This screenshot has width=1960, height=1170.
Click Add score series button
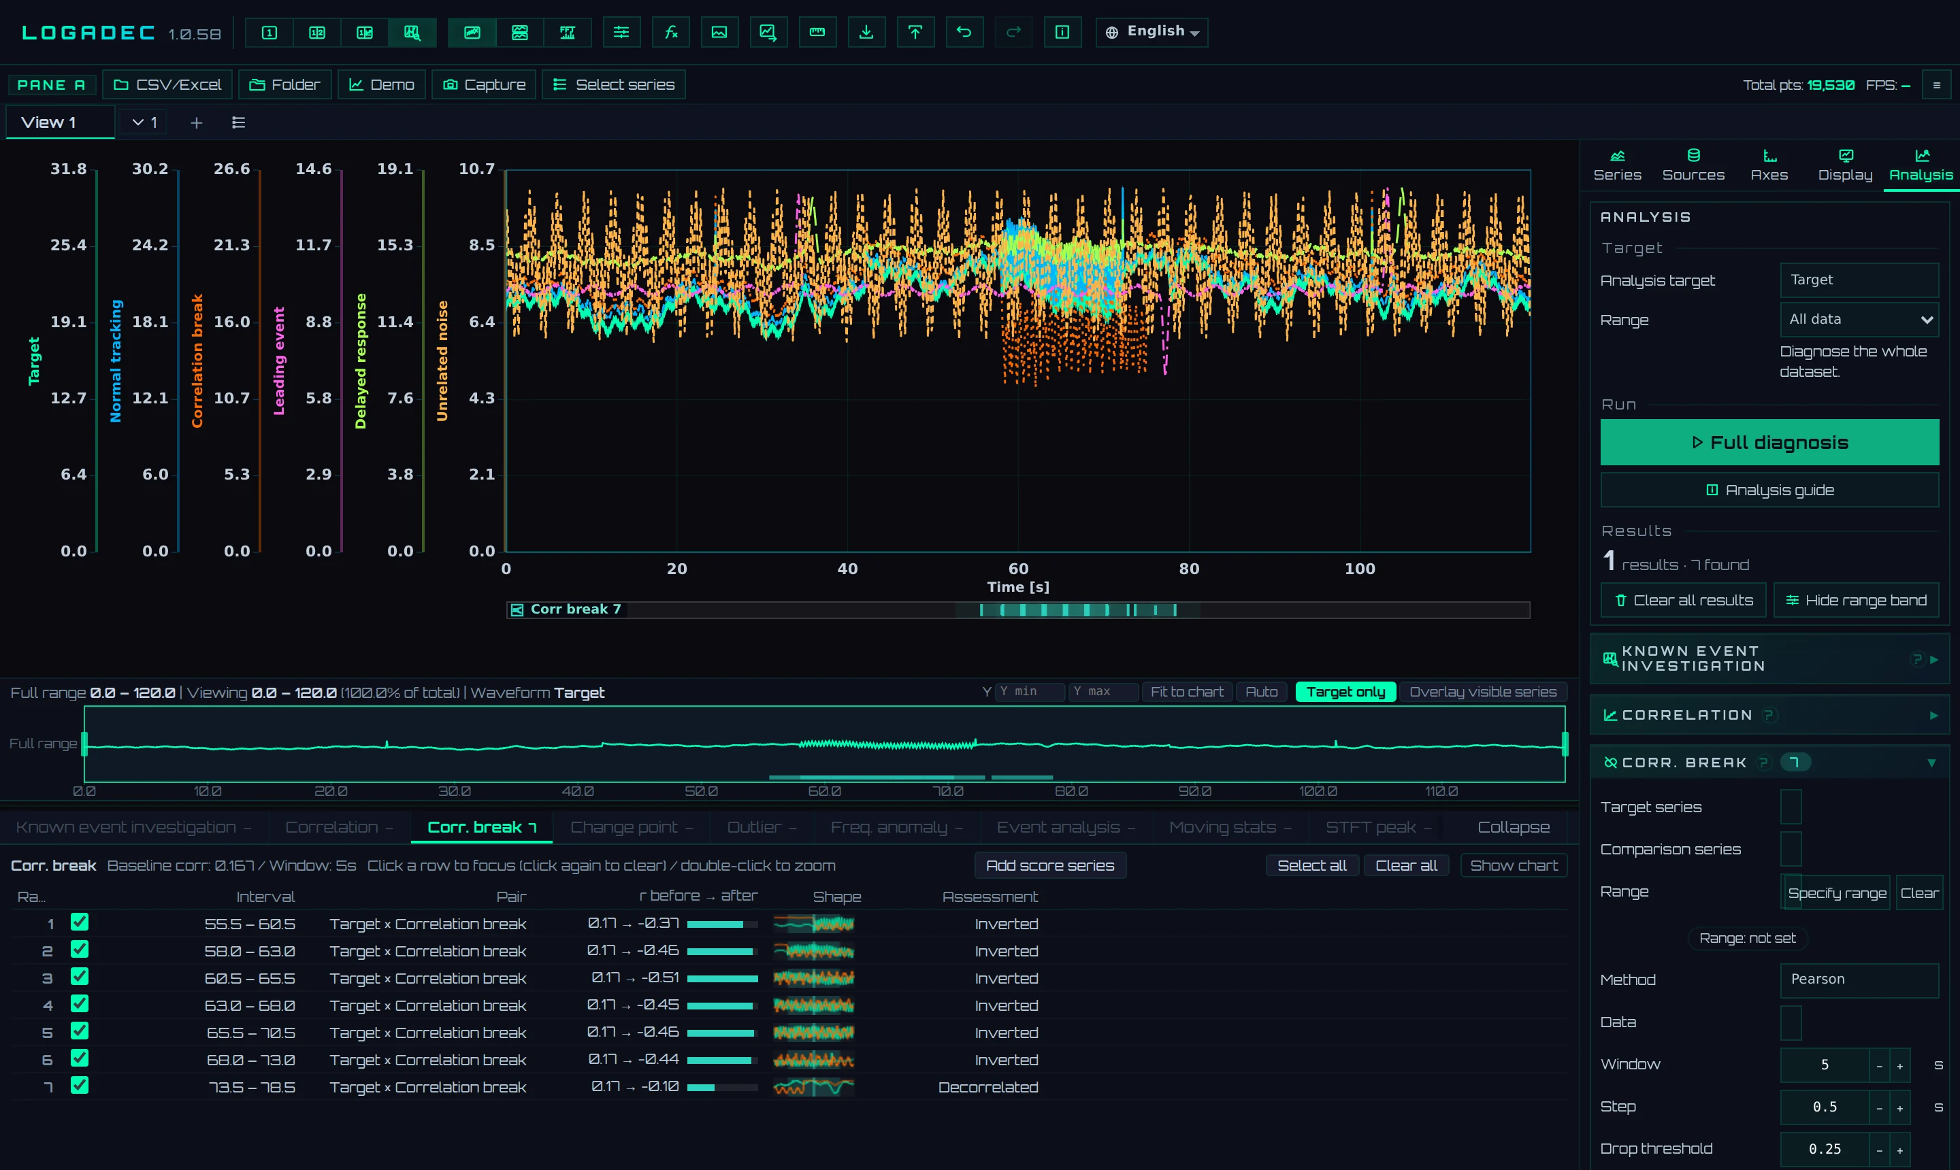pyautogui.click(x=1050, y=865)
